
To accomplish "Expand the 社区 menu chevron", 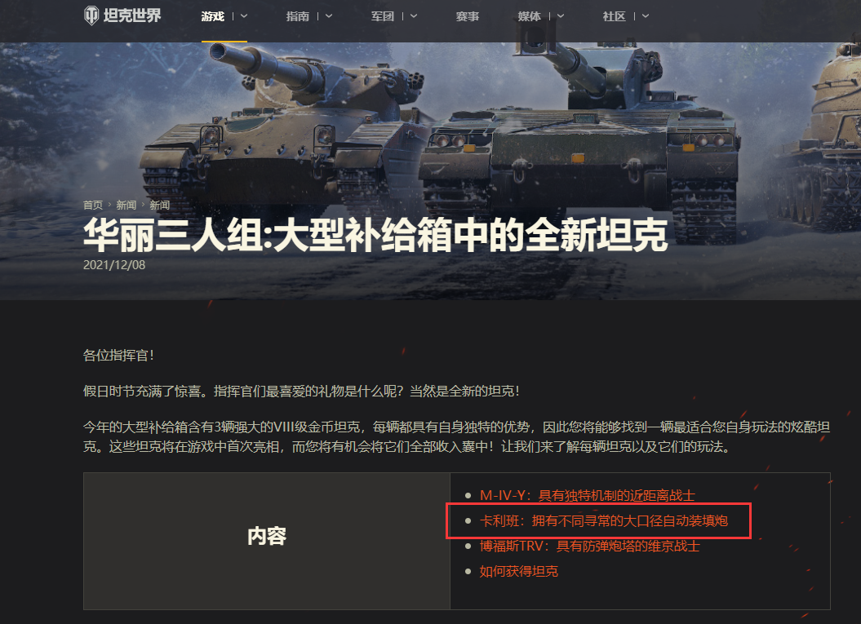I will pos(646,16).
